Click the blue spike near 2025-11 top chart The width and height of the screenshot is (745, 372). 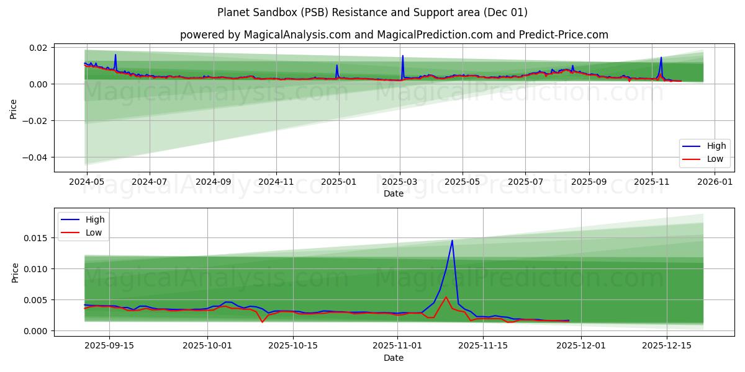click(662, 61)
